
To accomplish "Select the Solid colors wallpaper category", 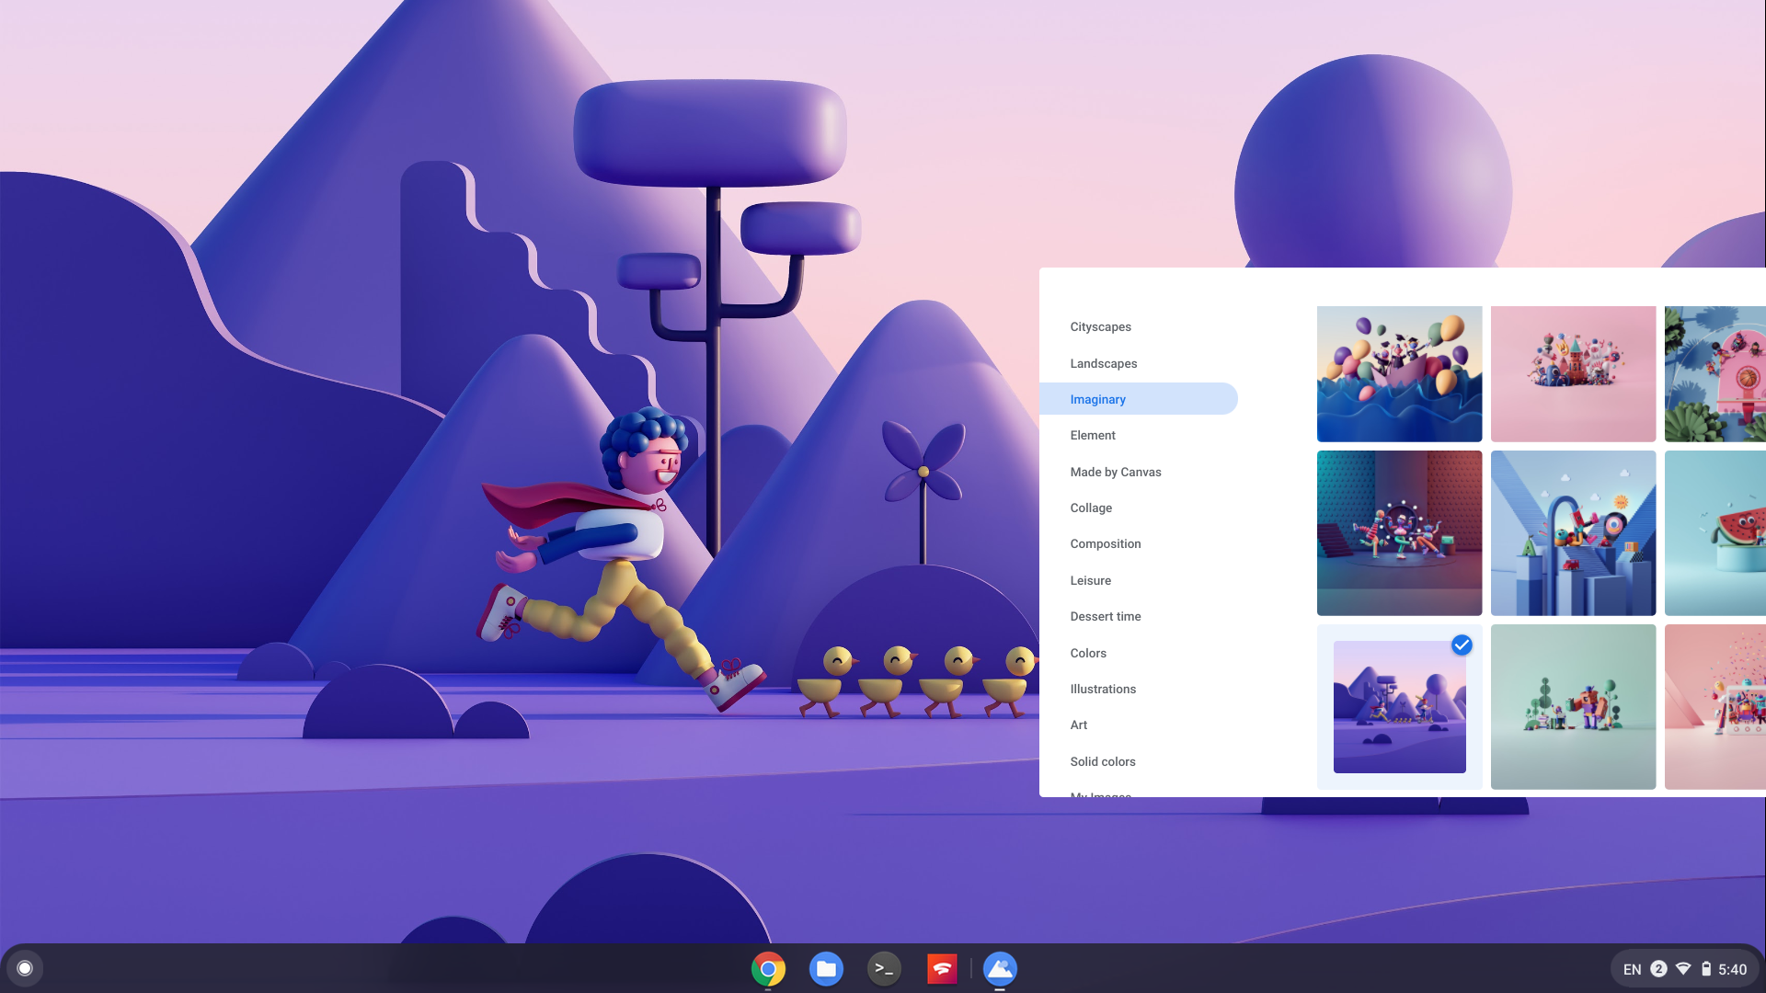I will 1101,760.
